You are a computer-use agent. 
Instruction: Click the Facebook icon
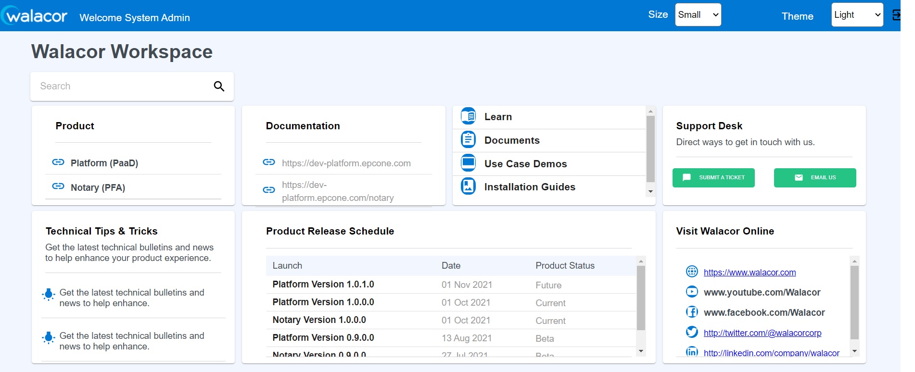692,312
